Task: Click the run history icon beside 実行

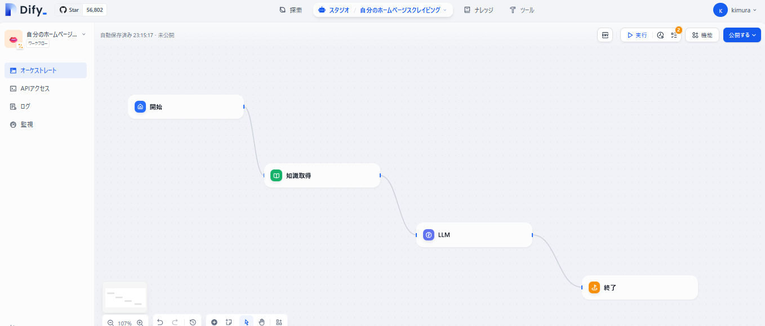Action: coord(660,35)
